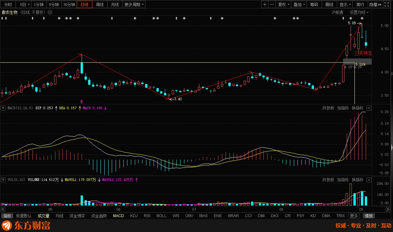Click 指标 button in bottom bar
Viewport: 393px width, 232px height.
coord(7,216)
